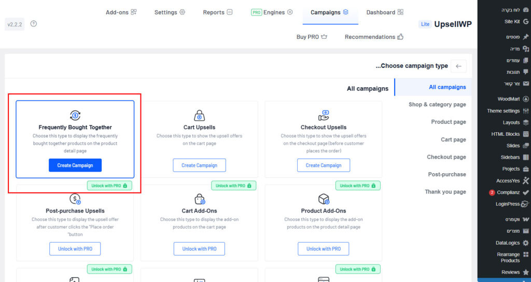Screen dimensions: 531x282
Task: Go to the Reports tab
Action: click(x=218, y=12)
